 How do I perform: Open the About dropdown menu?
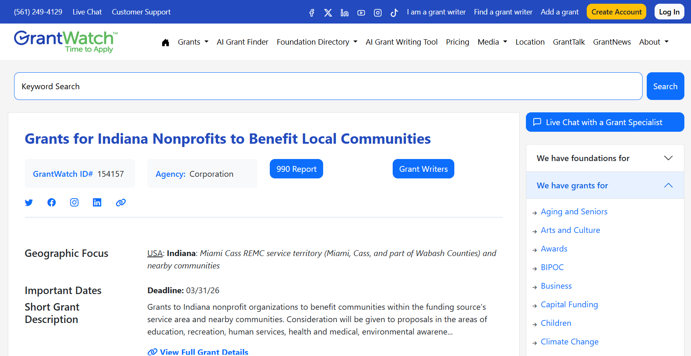(x=654, y=42)
